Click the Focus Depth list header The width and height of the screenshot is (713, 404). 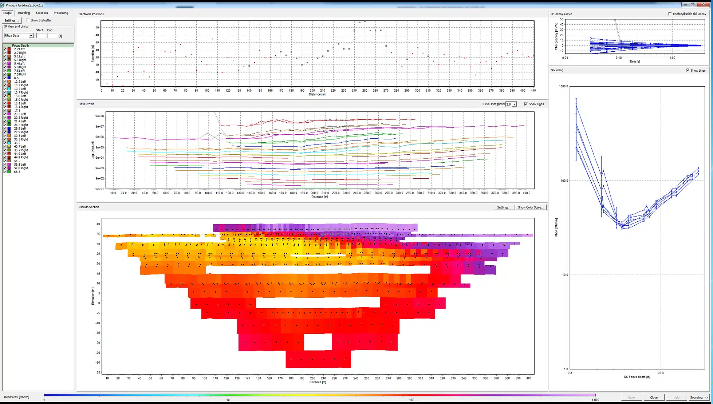click(x=38, y=45)
